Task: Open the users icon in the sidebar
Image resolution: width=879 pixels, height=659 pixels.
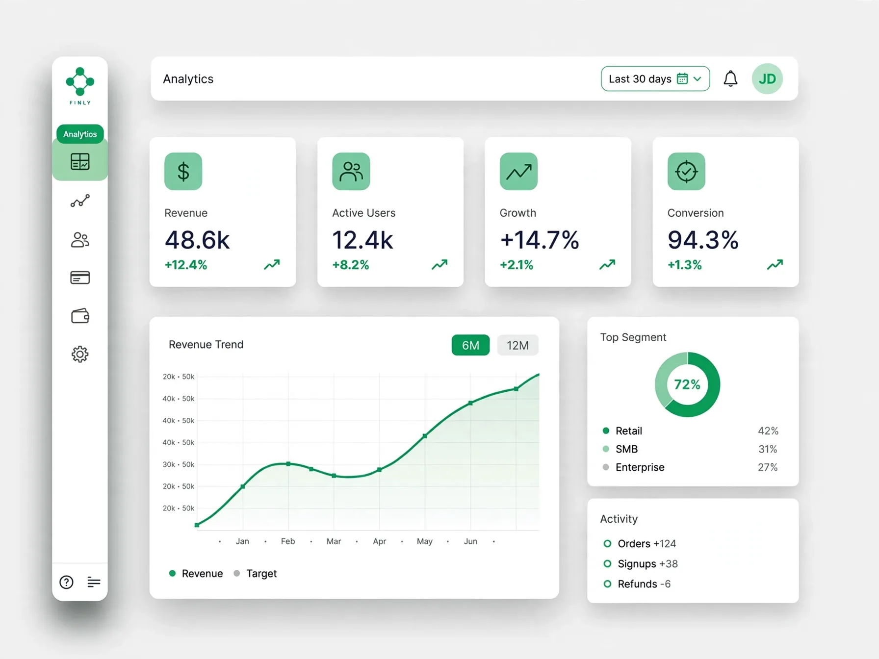Action: pyautogui.click(x=80, y=240)
